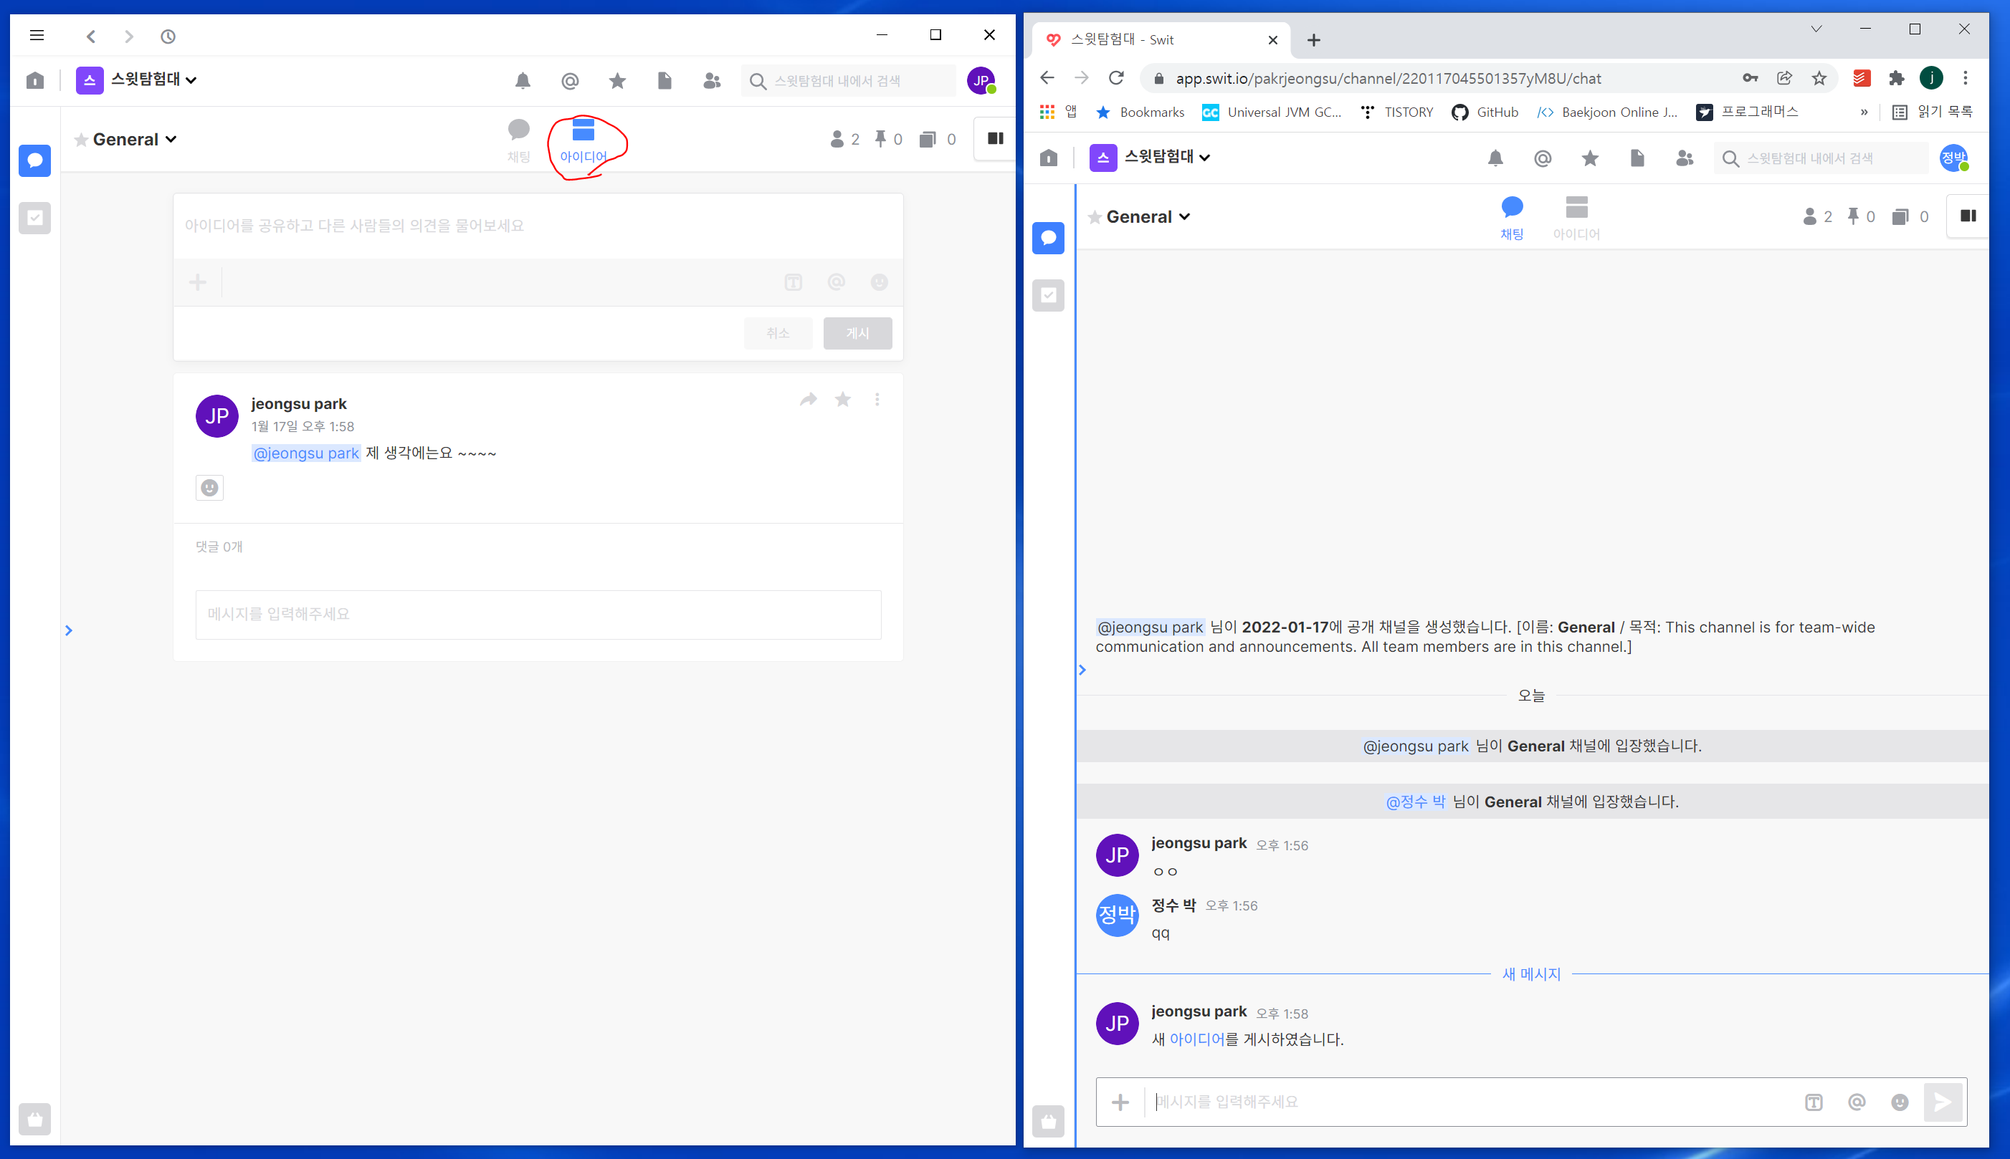Click the share arrow on jeongsu park's idea post
The height and width of the screenshot is (1159, 2010).
(x=809, y=399)
